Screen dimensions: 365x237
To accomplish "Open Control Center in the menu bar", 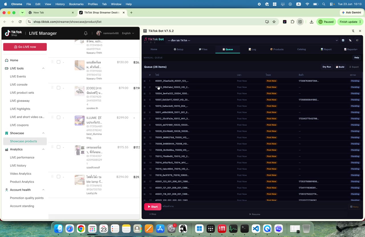I will (332, 4).
